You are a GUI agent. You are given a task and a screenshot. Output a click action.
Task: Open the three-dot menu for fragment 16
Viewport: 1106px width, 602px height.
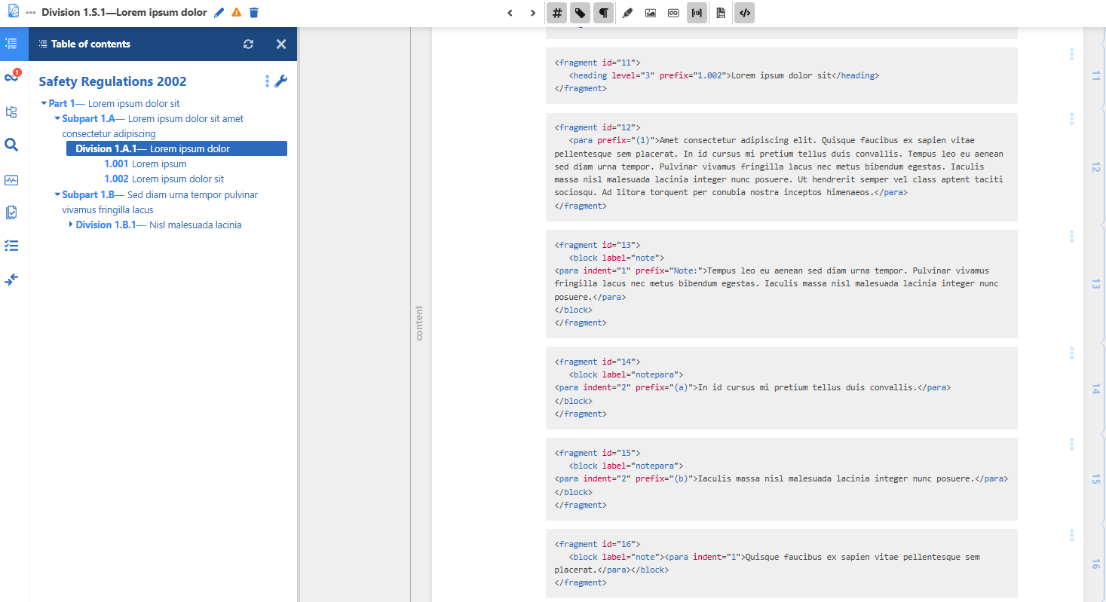click(x=1071, y=536)
